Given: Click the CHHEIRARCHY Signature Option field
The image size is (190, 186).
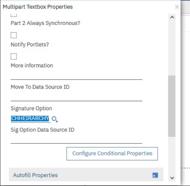Looking at the screenshot, I should click(x=31, y=119).
